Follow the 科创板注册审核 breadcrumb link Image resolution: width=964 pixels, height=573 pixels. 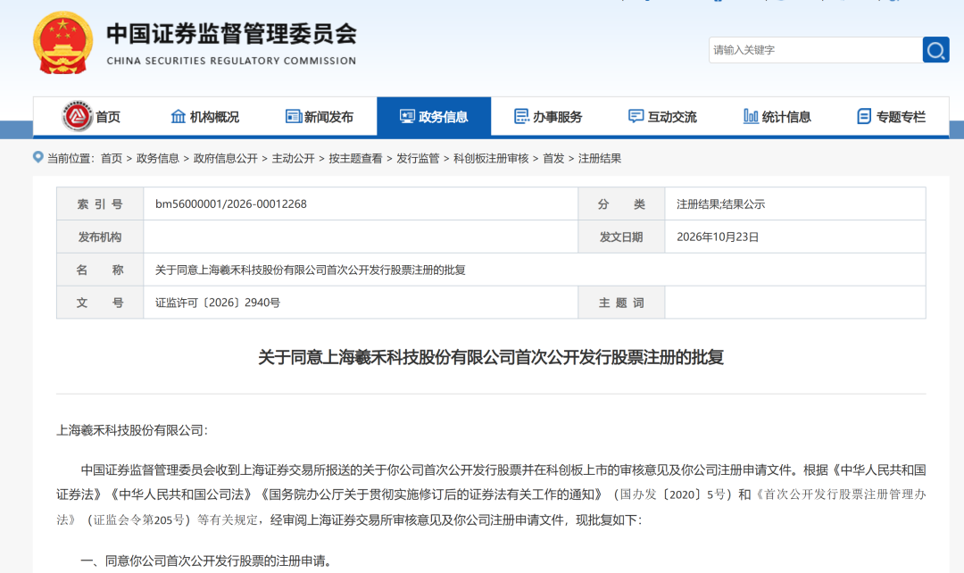pyautogui.click(x=491, y=159)
